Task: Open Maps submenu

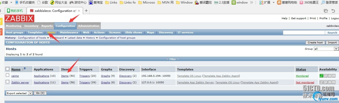Action: 150,33
